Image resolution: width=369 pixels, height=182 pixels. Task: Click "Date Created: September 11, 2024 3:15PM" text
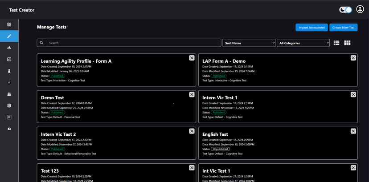[x=228, y=67]
